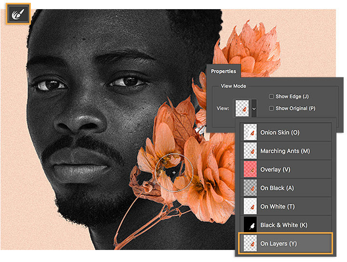Click the "View:" label text
The height and width of the screenshot is (262, 347).
(x=223, y=108)
